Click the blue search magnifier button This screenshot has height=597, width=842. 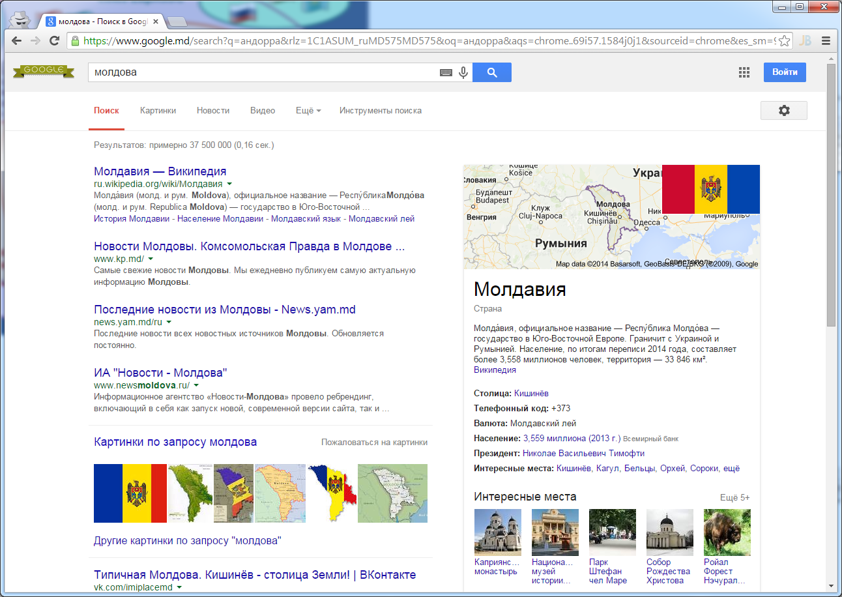[x=491, y=72]
